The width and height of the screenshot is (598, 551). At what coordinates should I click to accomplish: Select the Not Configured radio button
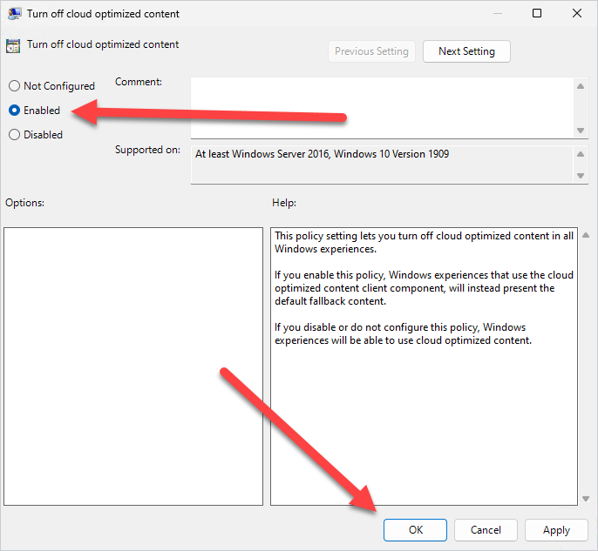14,86
